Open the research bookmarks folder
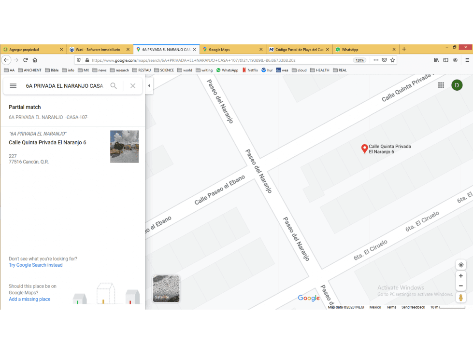Image resolution: width=473 pixels, height=354 pixels. (119, 70)
